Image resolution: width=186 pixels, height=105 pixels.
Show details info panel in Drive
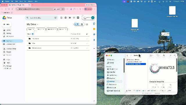coord(87,24)
